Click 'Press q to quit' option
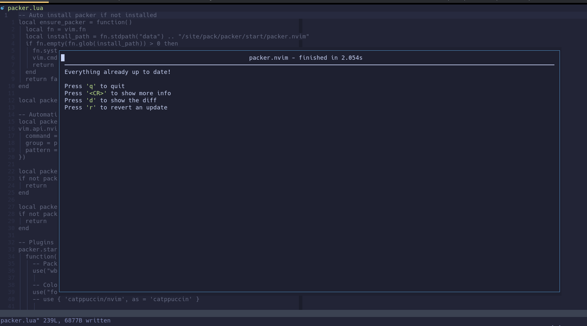587x326 pixels. [94, 86]
